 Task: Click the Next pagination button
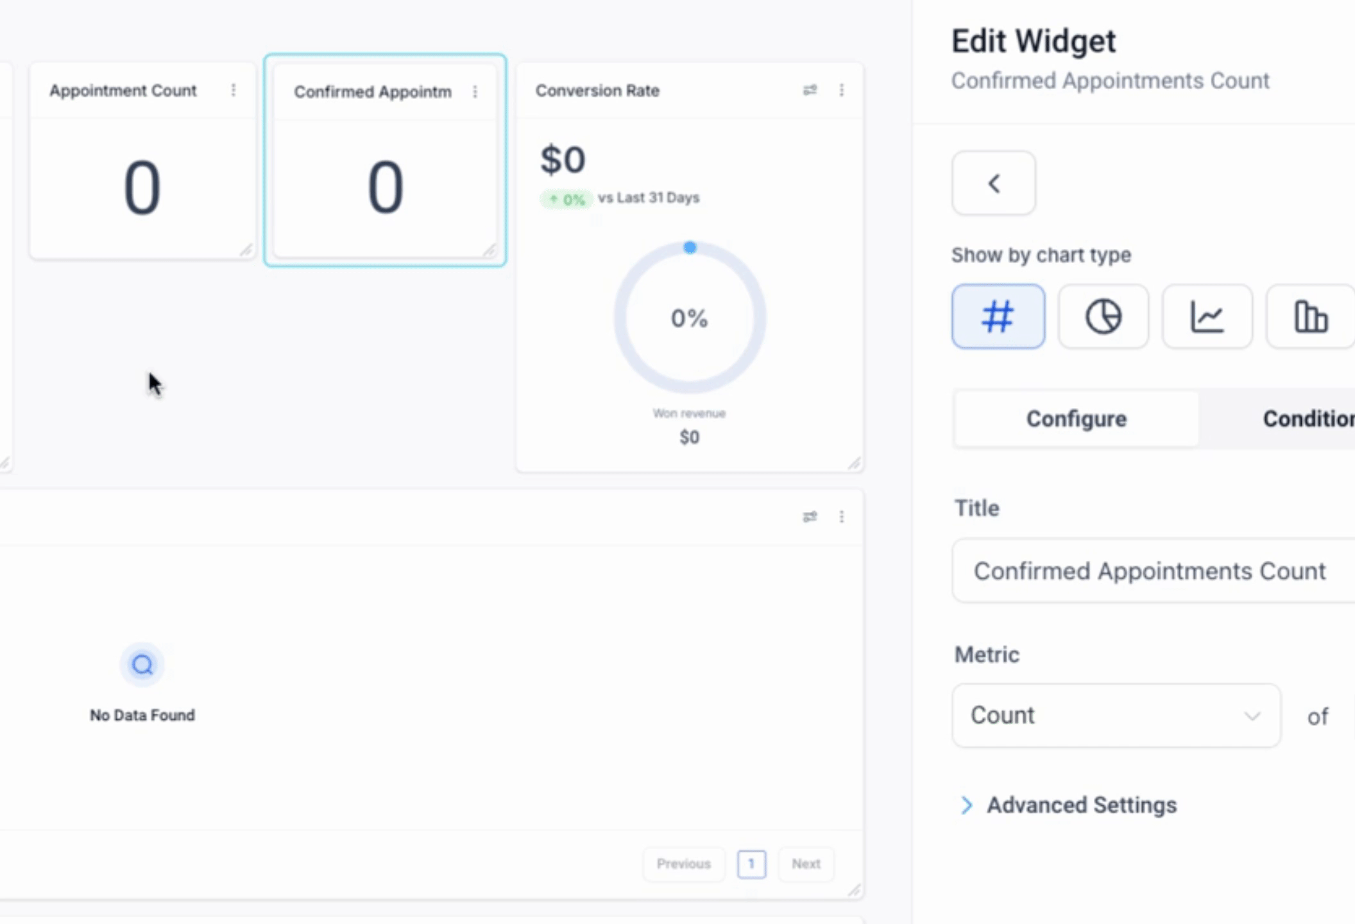(x=806, y=864)
